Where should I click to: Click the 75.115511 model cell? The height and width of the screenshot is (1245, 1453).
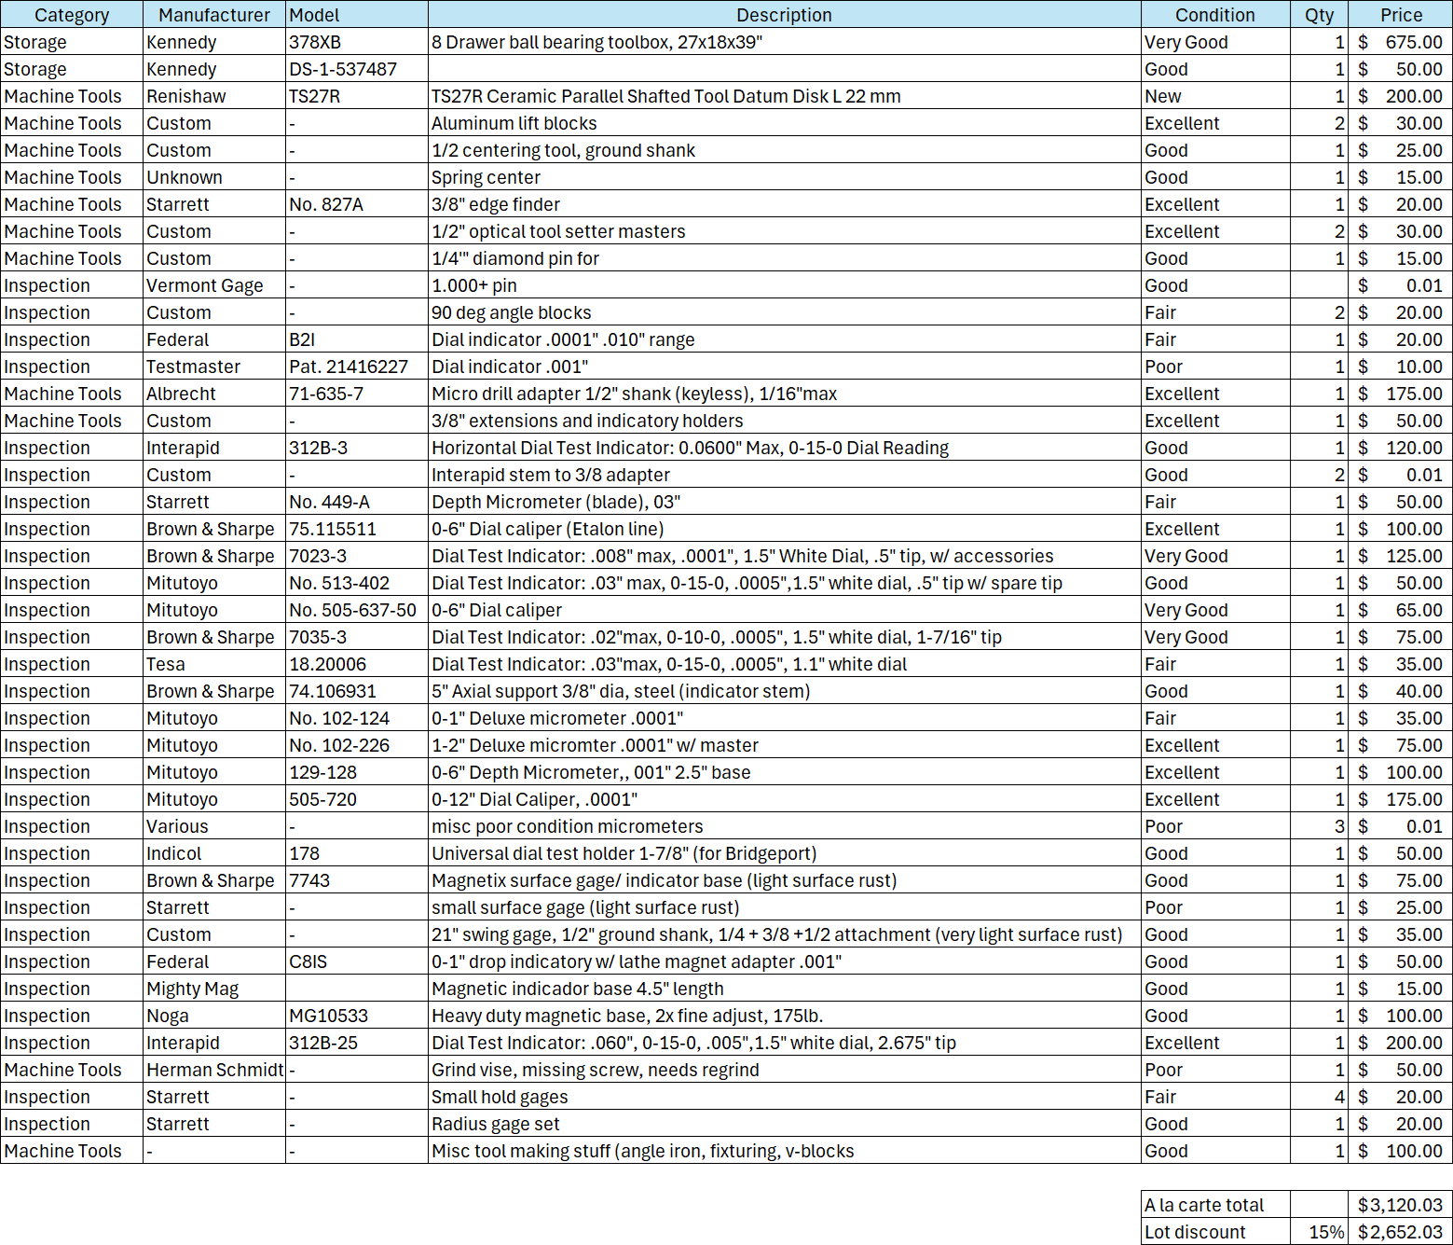[x=357, y=529]
